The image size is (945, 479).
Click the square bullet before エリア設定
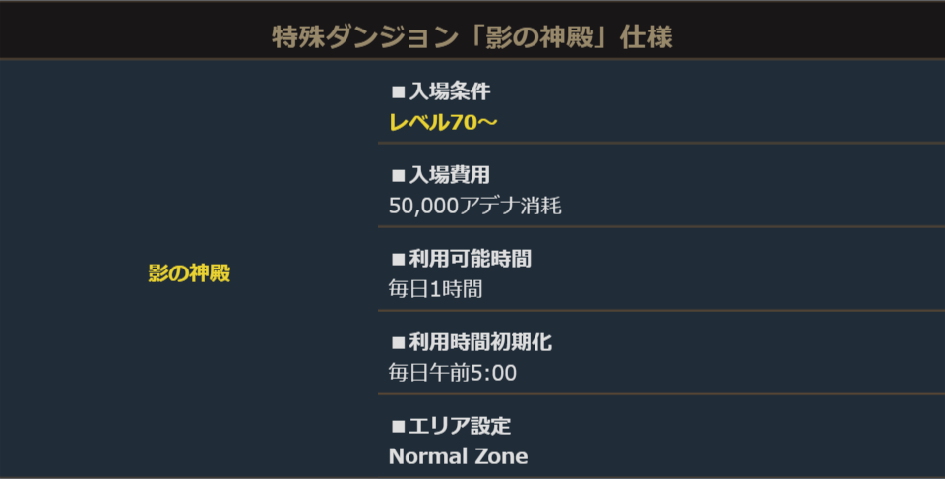pyautogui.click(x=399, y=427)
